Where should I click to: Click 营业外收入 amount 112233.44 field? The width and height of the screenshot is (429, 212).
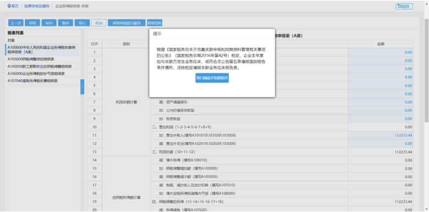381,135
